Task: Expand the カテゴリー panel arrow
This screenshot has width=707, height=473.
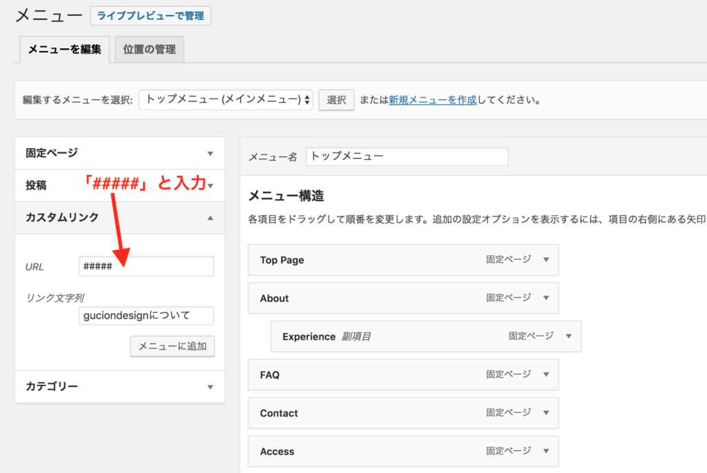Action: click(x=211, y=387)
